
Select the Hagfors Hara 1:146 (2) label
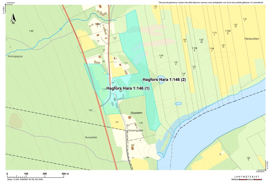pyautogui.click(x=164, y=79)
